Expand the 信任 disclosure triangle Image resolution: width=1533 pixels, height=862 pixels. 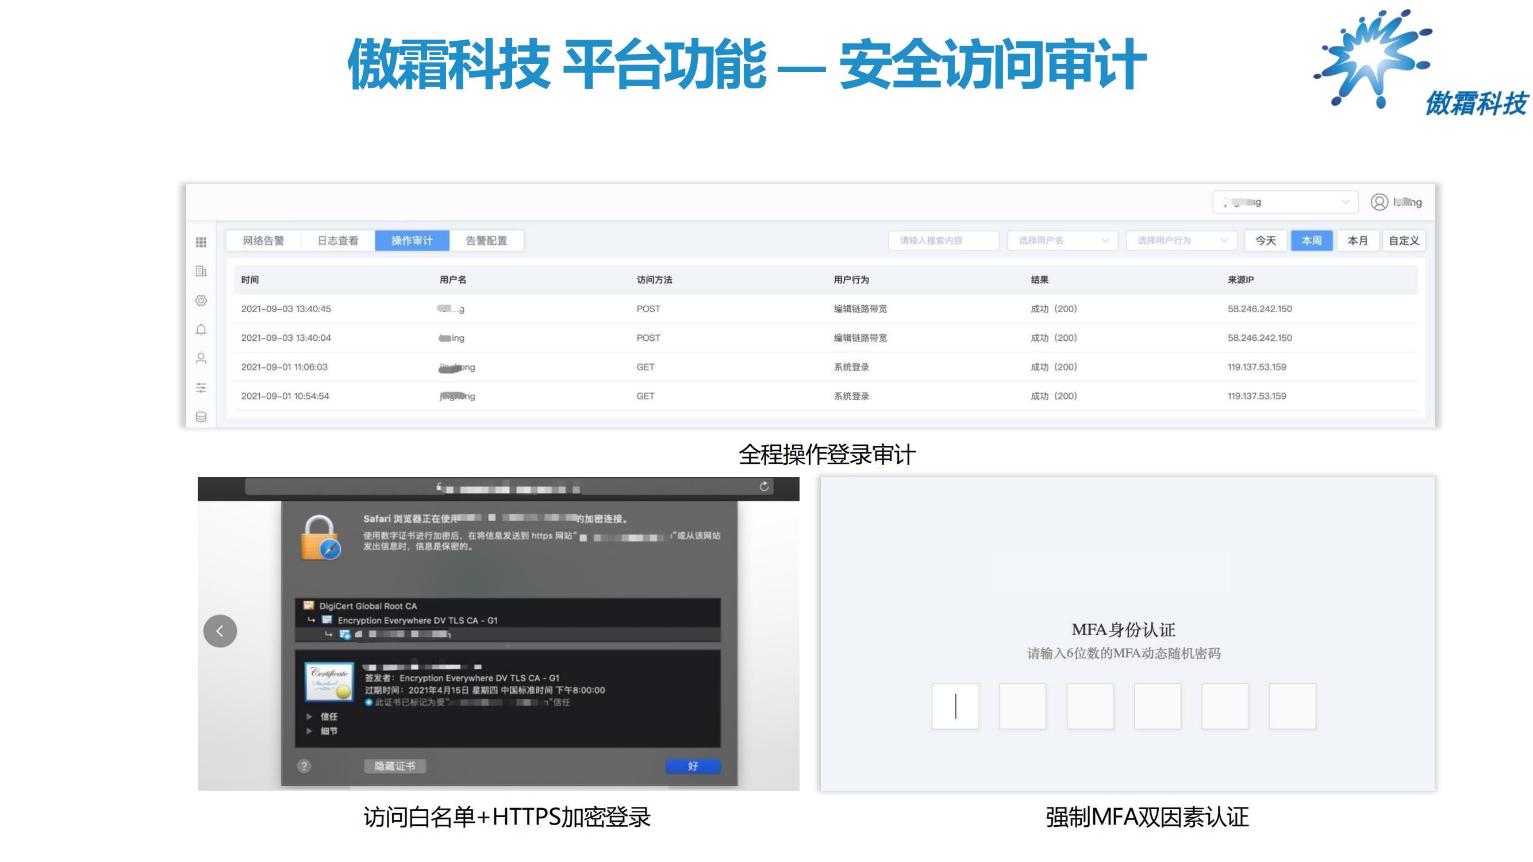tap(309, 716)
